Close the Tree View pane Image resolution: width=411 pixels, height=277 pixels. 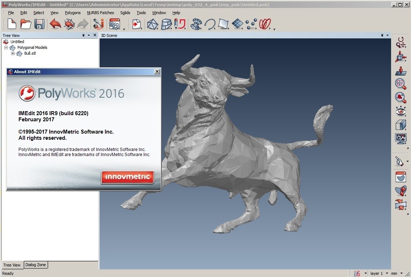tap(95, 35)
